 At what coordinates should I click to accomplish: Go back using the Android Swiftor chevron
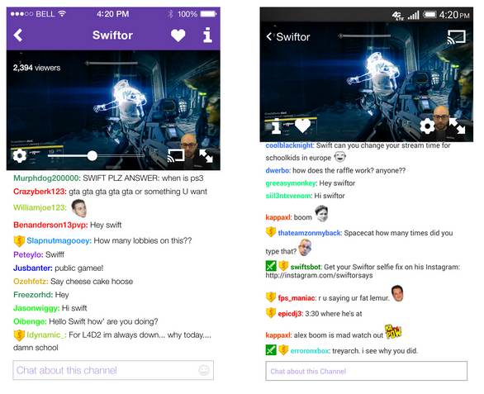pos(269,36)
